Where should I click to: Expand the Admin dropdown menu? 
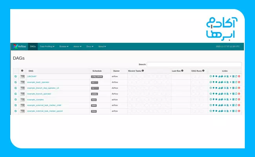click(x=77, y=46)
